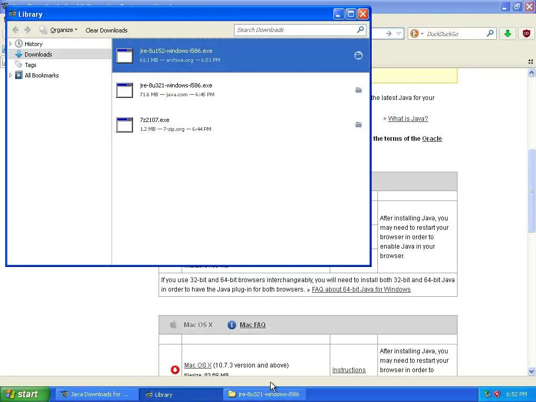Select Downloads in the Library sidebar
The image size is (536, 402).
point(38,54)
